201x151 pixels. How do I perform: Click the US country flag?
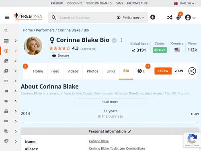[x=177, y=50]
